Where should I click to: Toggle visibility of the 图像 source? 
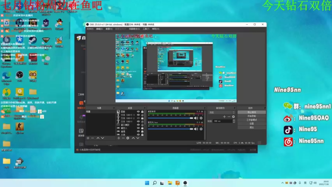[138, 111]
